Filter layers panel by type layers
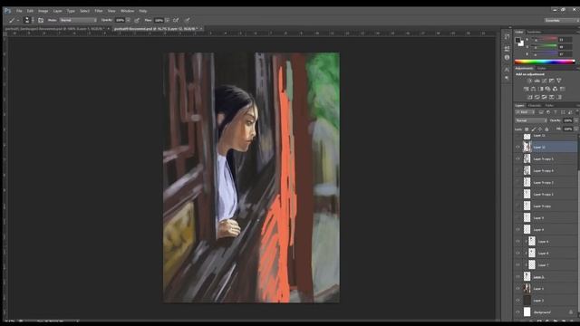 (556, 112)
